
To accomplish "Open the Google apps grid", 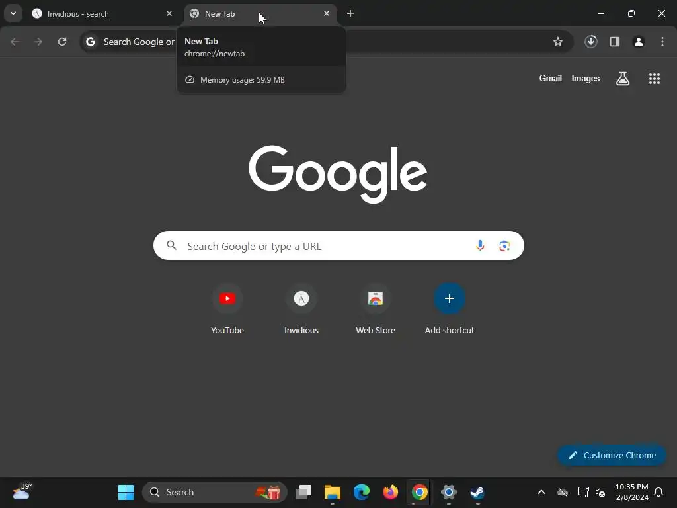I will (x=655, y=78).
